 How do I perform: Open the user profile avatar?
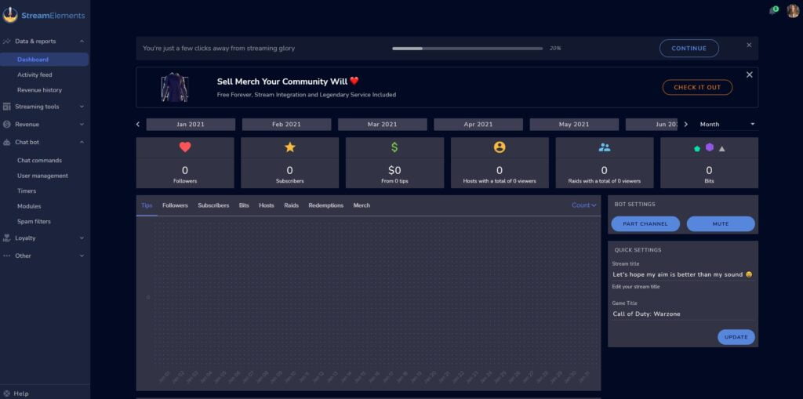793,11
